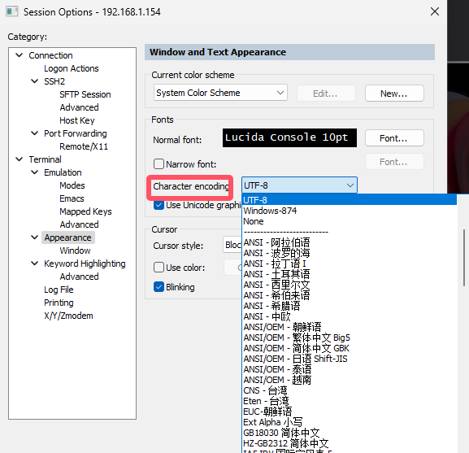
Task: Select Host Key category
Action: point(77,120)
